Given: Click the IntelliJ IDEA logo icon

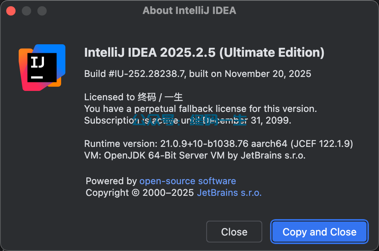Looking at the screenshot, I should (x=42, y=67).
